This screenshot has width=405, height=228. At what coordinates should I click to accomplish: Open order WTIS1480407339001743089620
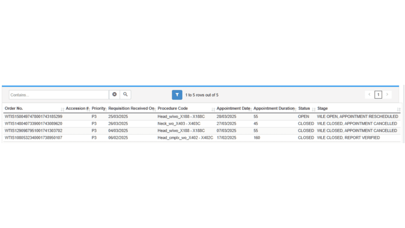pyautogui.click(x=33, y=124)
